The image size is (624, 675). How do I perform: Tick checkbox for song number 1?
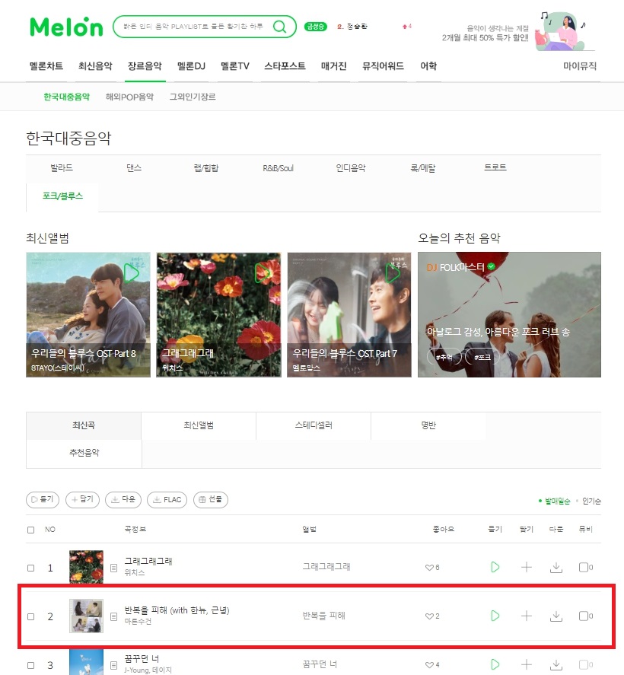[x=31, y=568]
